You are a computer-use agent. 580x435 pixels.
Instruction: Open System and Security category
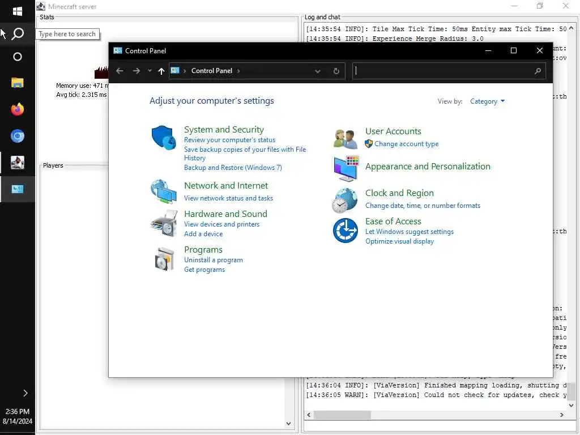click(224, 130)
